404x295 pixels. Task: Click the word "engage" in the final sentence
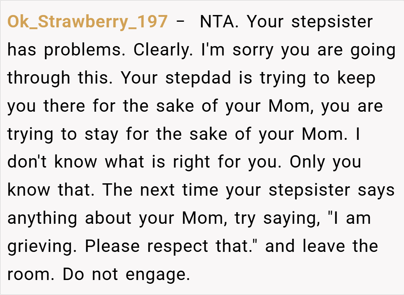tap(158, 275)
